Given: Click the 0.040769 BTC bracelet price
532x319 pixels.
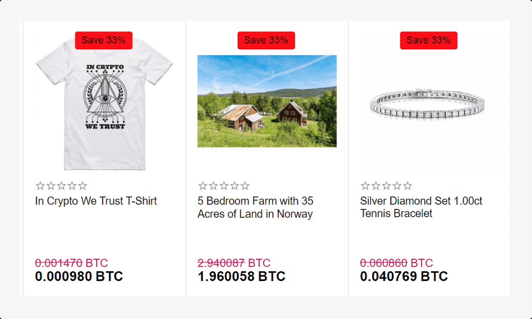Looking at the screenshot, I should click(404, 276).
